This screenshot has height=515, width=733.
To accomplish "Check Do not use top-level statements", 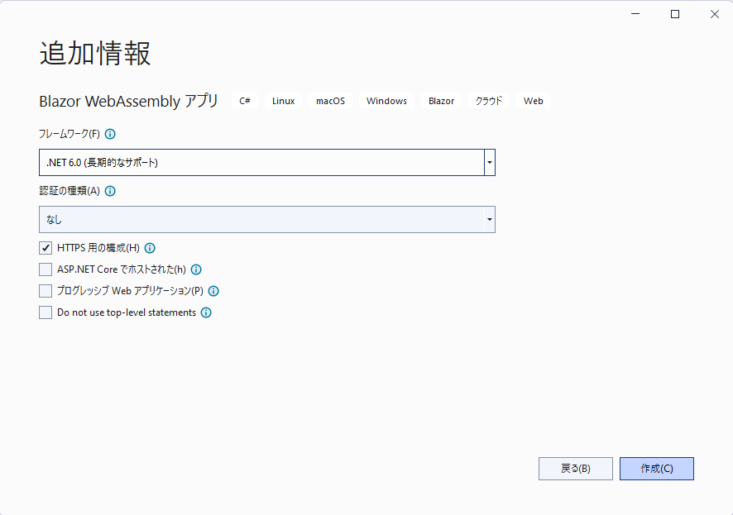I will click(x=46, y=312).
